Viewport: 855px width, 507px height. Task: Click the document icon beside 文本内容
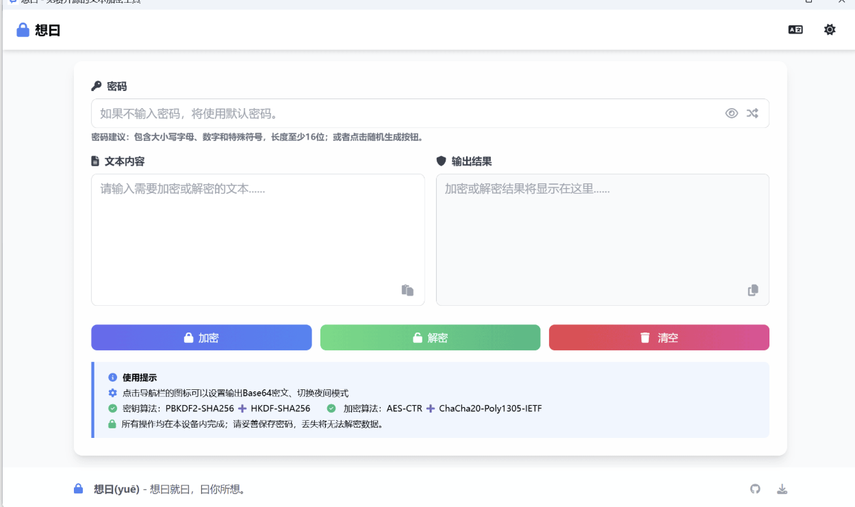[x=94, y=161]
